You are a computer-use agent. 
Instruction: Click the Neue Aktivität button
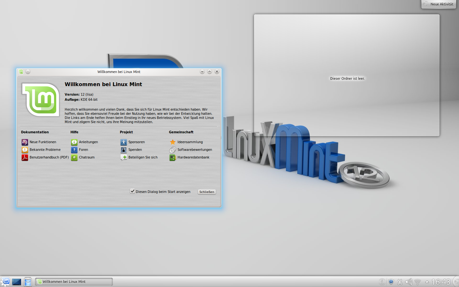(x=439, y=4)
